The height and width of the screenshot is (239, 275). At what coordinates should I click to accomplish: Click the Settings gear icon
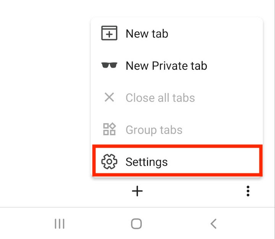click(x=109, y=161)
